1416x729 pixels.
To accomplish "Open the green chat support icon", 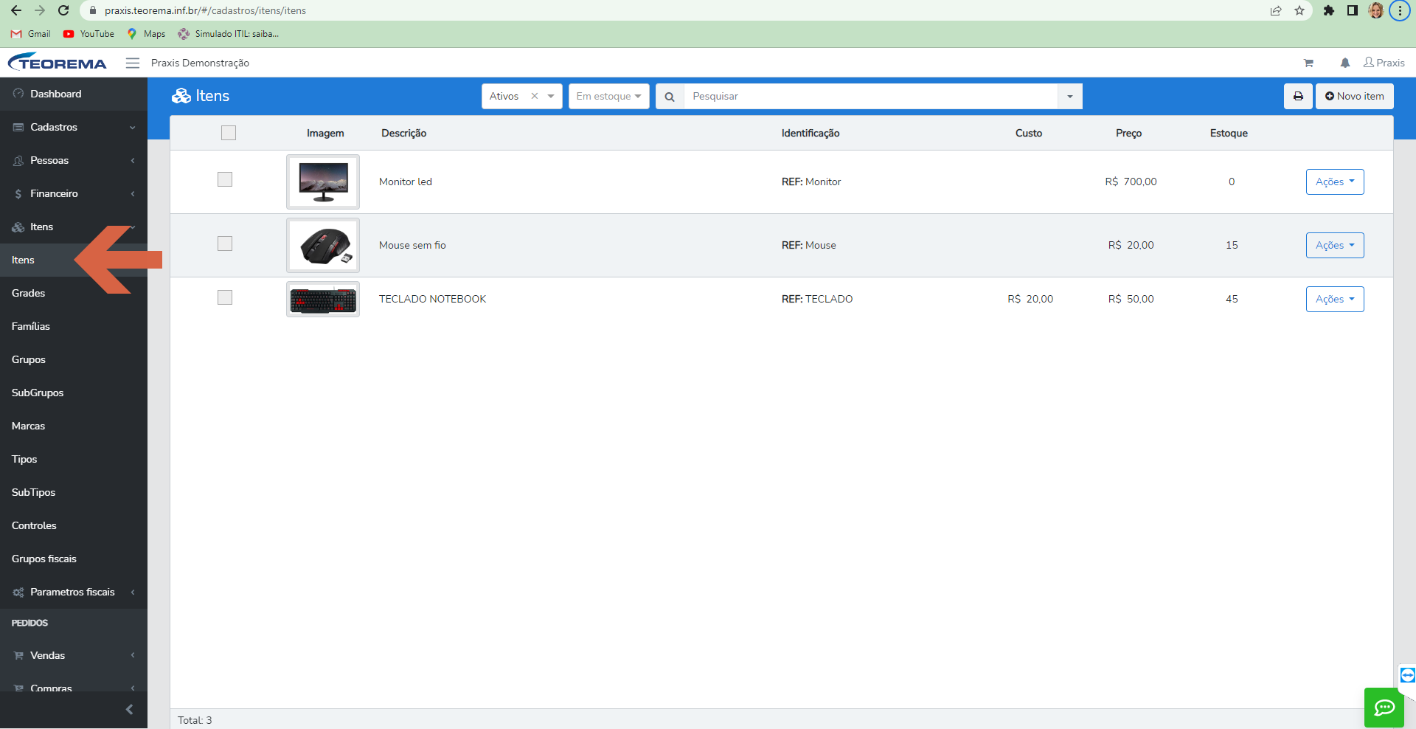I will pyautogui.click(x=1384, y=708).
